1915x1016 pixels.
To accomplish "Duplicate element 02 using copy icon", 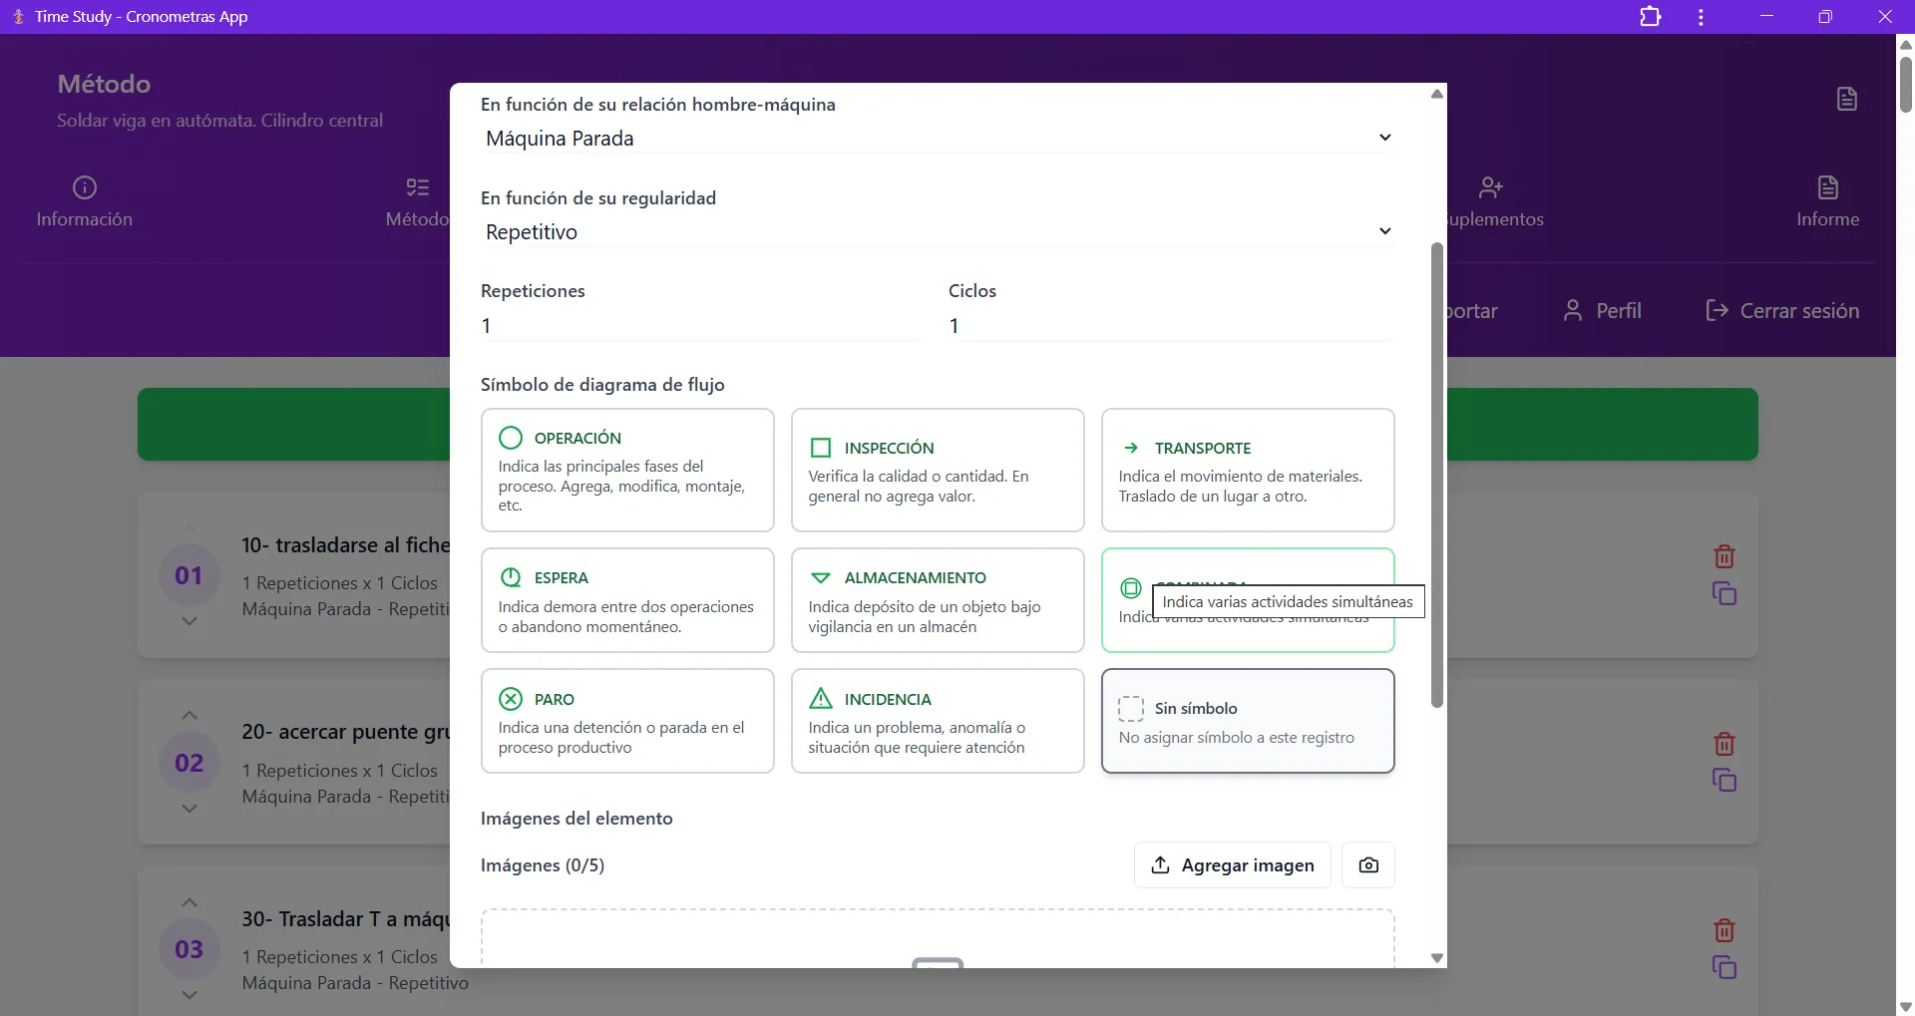I will [1724, 781].
